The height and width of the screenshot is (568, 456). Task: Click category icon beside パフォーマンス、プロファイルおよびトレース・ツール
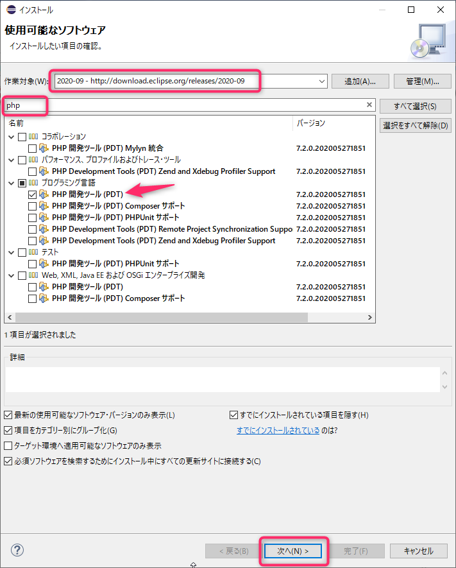point(33,159)
